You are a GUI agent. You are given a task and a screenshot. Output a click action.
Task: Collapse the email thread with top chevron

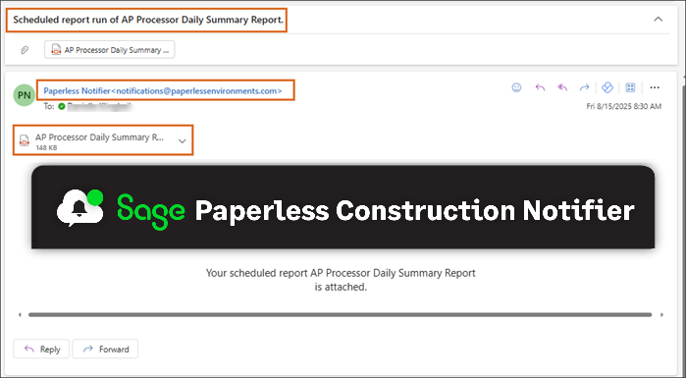click(x=658, y=20)
